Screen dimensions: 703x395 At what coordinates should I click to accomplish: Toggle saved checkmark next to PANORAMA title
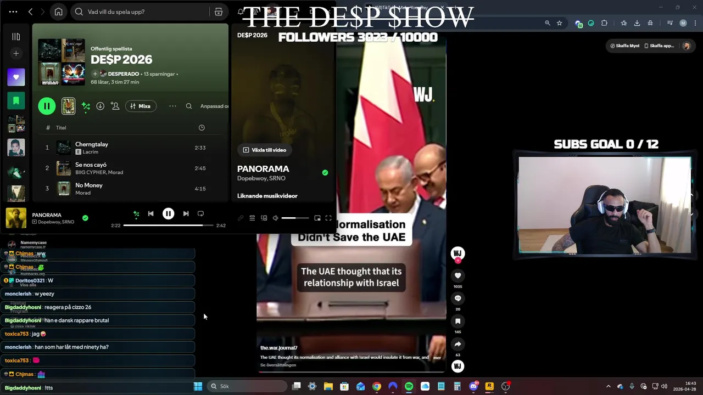click(325, 172)
